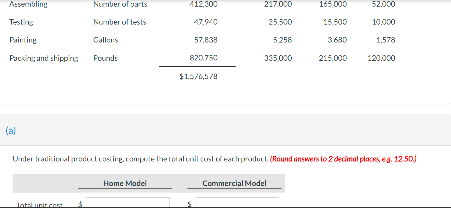
Task: Click the 820,750 pounds value
Action: click(x=205, y=58)
